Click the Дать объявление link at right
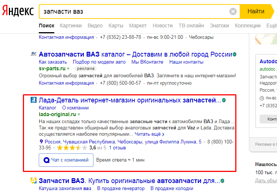The width and height of the screenshot is (277, 193). (x=266, y=181)
